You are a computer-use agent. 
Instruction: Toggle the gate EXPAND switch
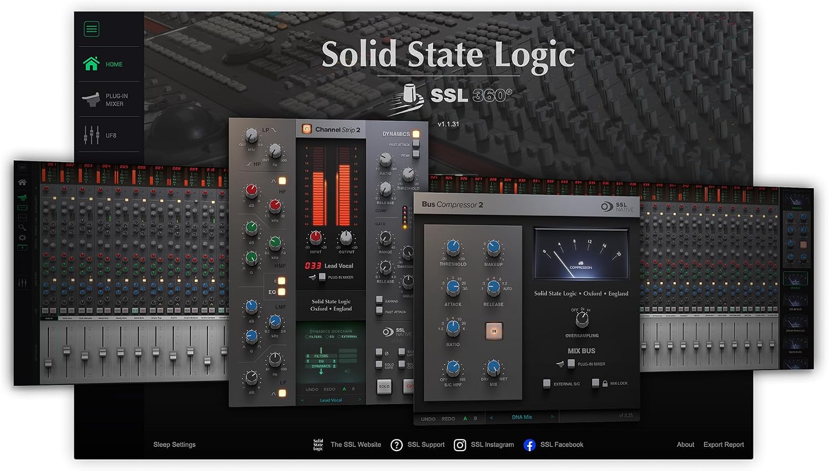[379, 300]
